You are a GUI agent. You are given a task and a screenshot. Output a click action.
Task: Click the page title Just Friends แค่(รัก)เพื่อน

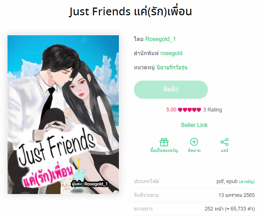[x=130, y=11]
